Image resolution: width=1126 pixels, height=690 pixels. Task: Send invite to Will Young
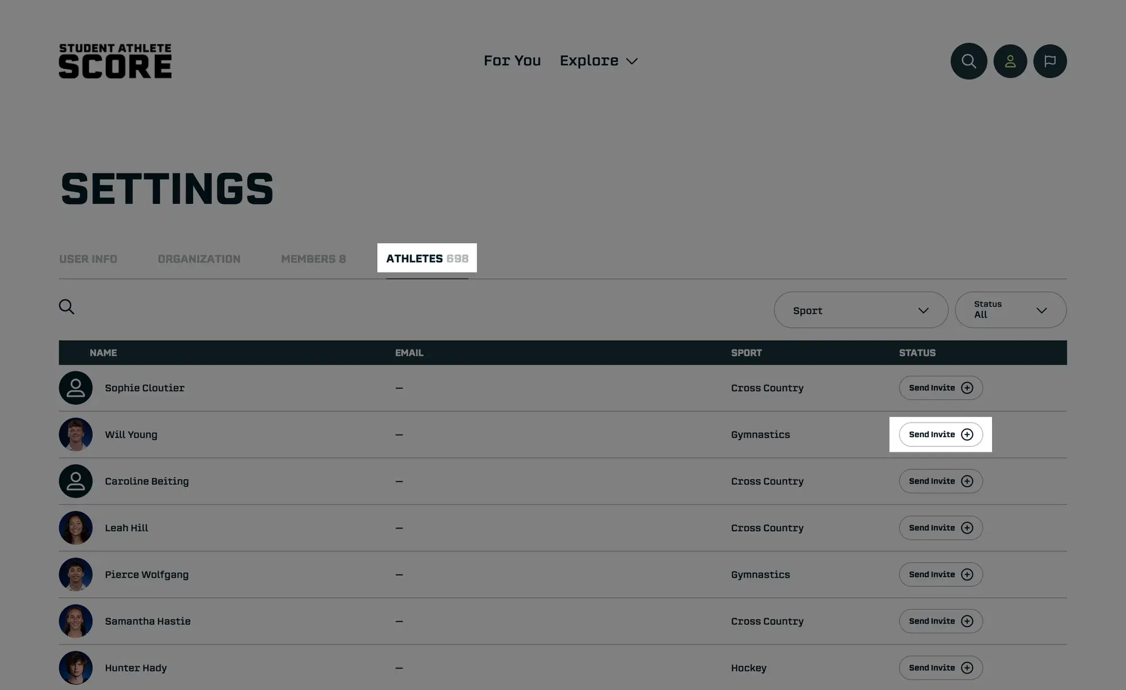[x=941, y=434]
